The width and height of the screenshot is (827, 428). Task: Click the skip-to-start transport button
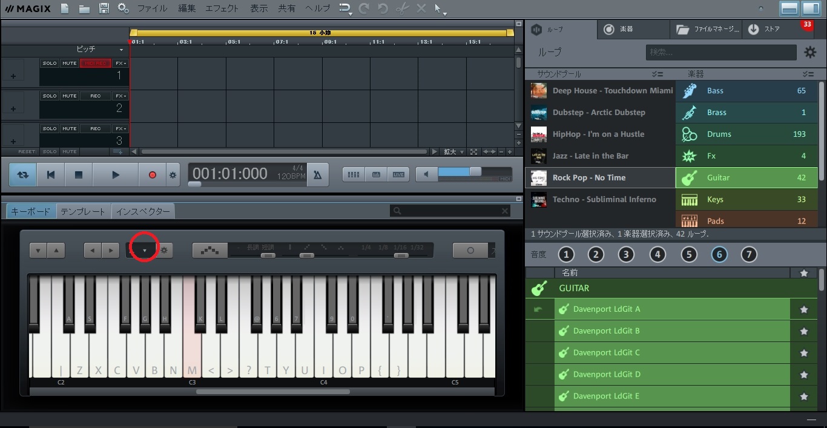pyautogui.click(x=51, y=175)
